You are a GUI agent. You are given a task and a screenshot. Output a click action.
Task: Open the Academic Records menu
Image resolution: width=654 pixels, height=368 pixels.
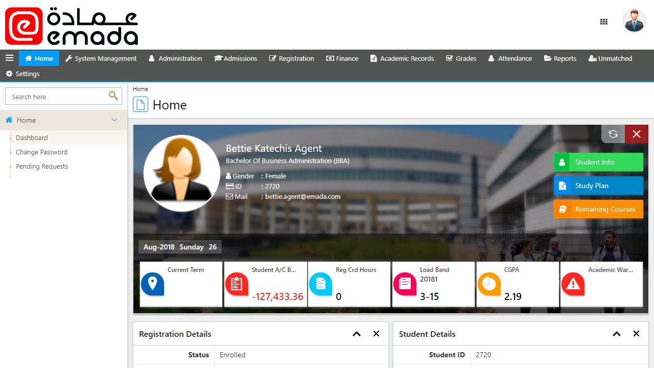click(402, 58)
